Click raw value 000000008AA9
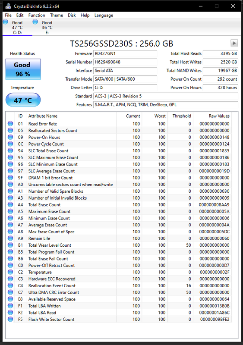243x345 pixels. pyautogui.click(x=214, y=204)
